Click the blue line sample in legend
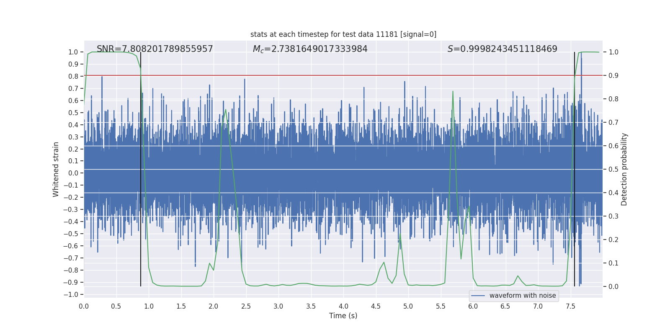Image resolution: width=670 pixels, height=335 pixels. click(x=478, y=296)
